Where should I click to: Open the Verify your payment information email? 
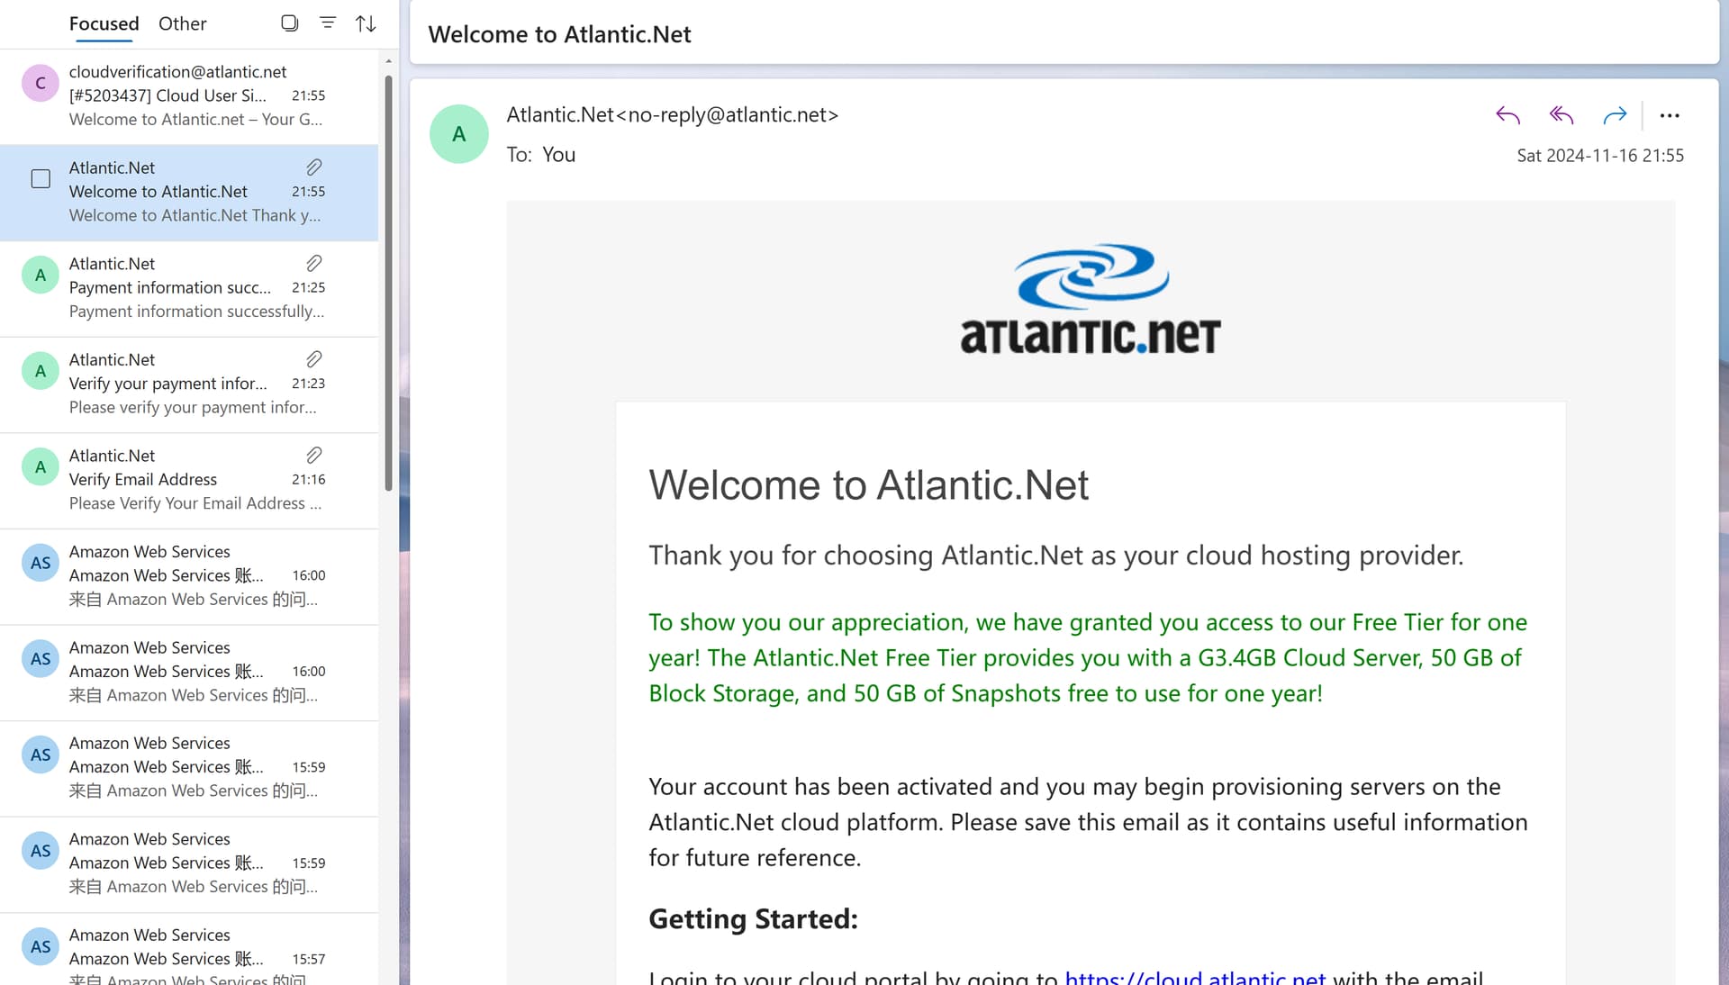pos(189,384)
